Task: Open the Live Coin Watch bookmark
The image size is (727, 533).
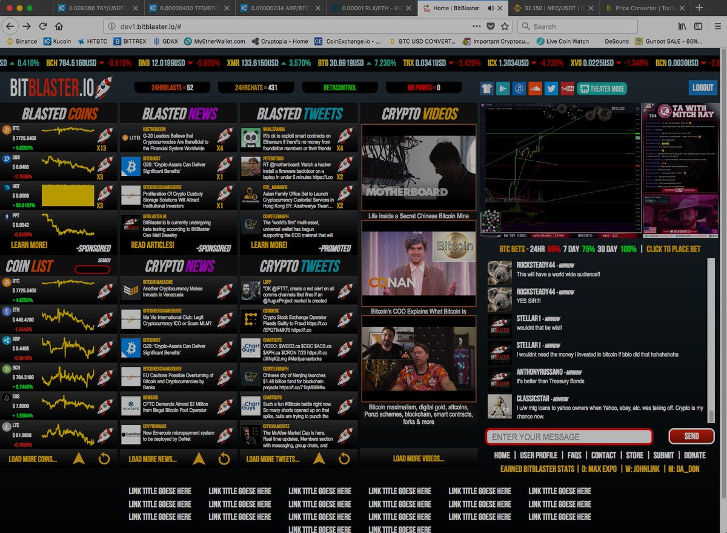Action: (562, 41)
